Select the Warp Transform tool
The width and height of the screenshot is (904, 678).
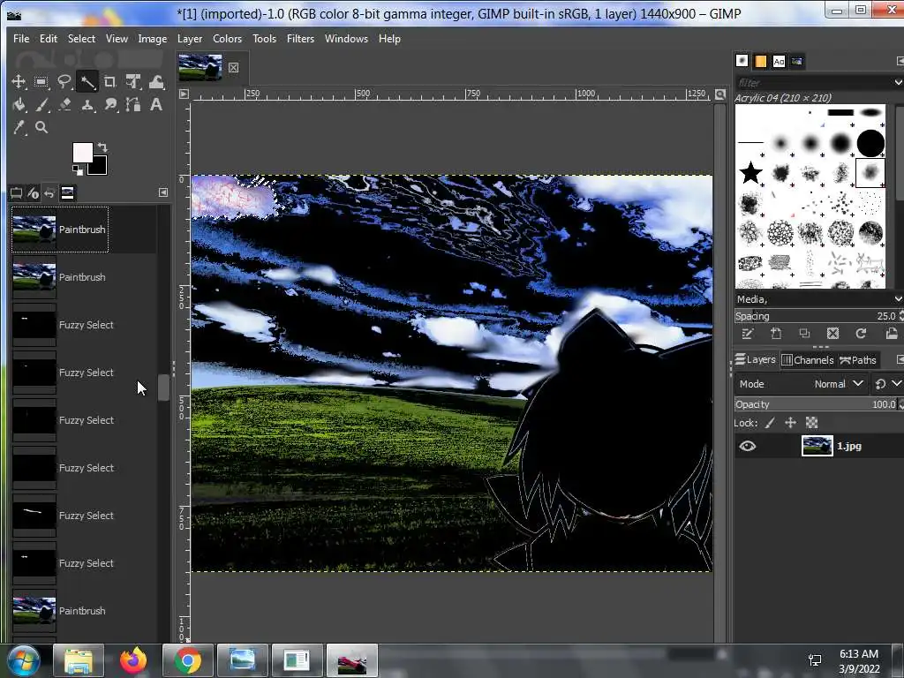pyautogui.click(x=156, y=82)
